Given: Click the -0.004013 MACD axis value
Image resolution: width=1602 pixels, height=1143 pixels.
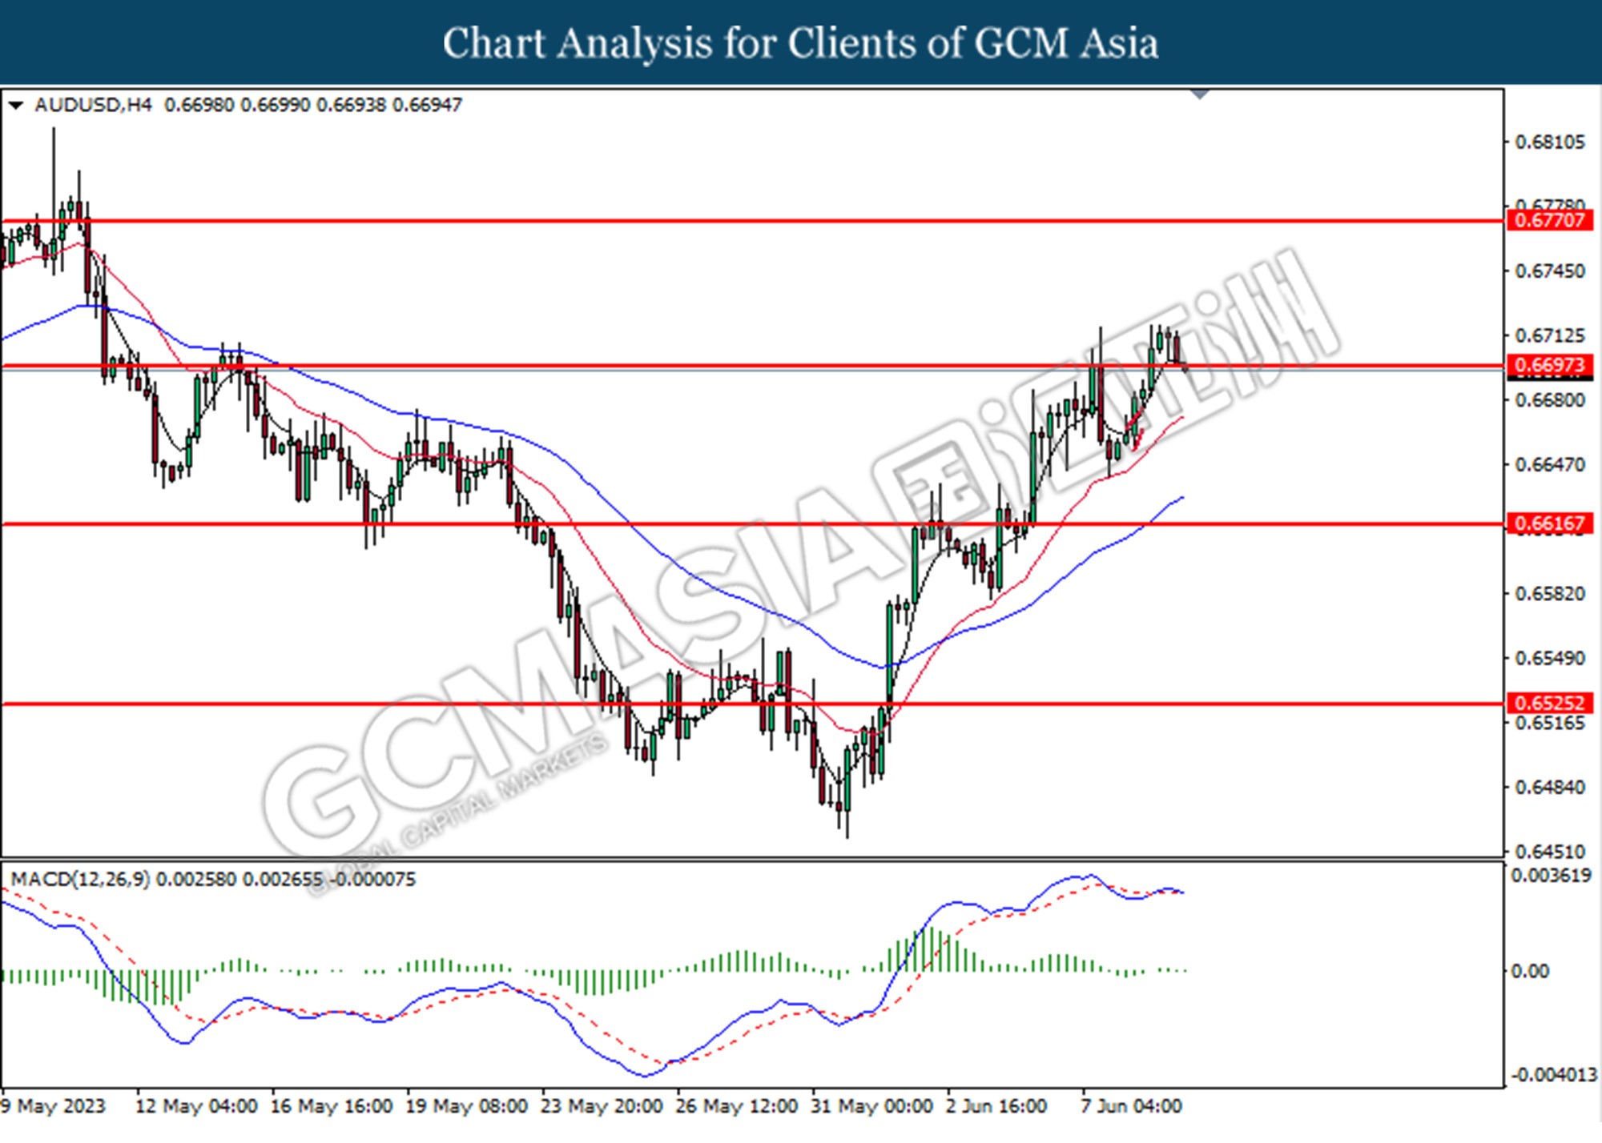Looking at the screenshot, I should pyautogui.click(x=1553, y=1075).
